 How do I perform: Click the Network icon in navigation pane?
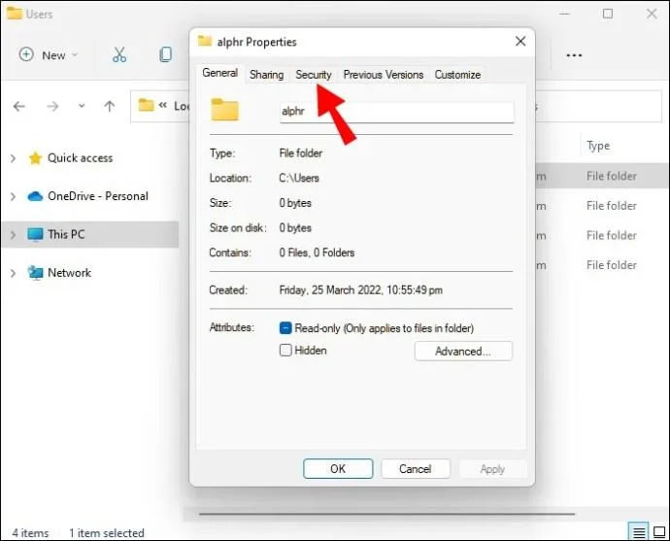pos(35,273)
